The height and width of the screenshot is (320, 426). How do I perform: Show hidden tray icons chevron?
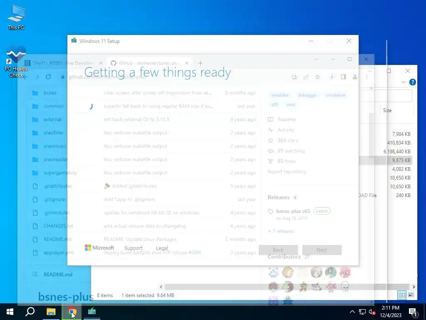point(352,312)
